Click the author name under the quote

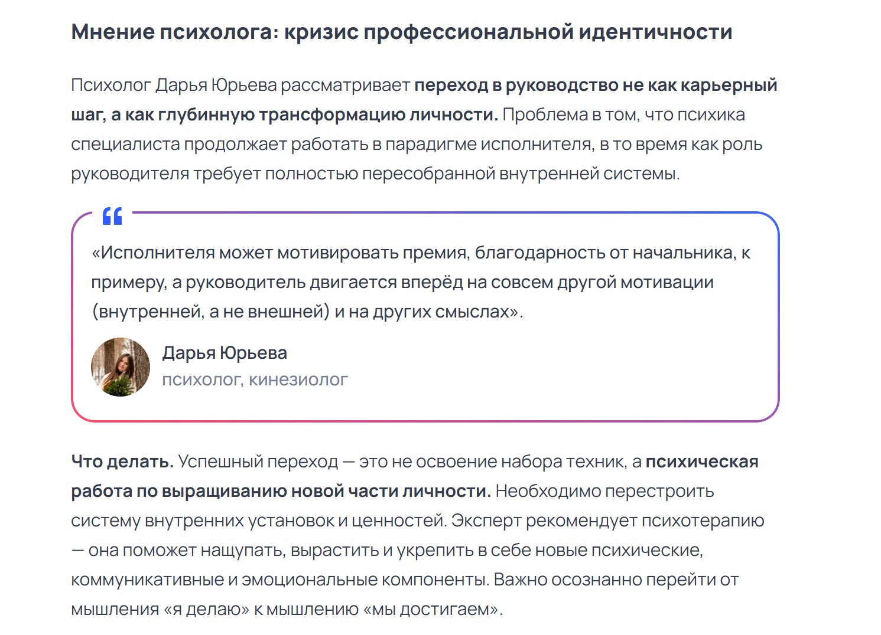pyautogui.click(x=225, y=353)
